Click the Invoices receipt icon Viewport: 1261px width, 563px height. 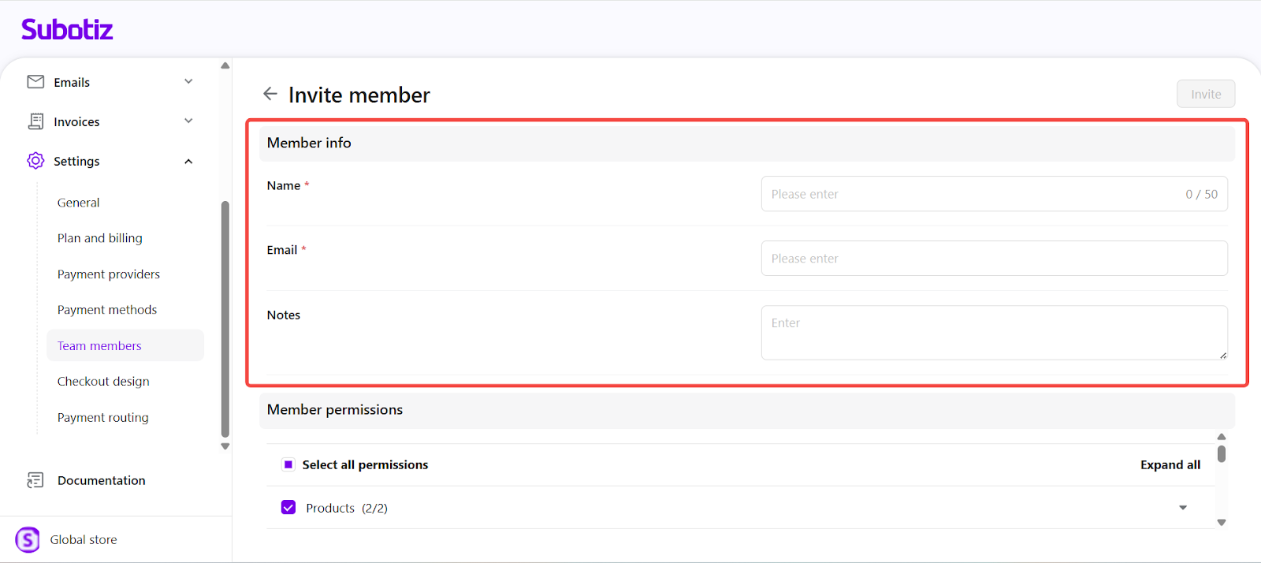[35, 121]
